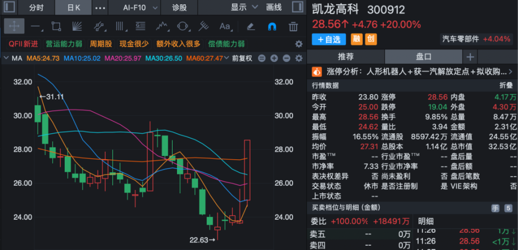The width and height of the screenshot is (518, 250).
Task: Zoom out the chart with minus icon
Action: pyautogui.click(x=287, y=58)
